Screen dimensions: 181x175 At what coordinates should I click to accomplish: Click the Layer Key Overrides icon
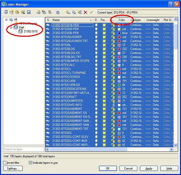(x=17, y=12)
